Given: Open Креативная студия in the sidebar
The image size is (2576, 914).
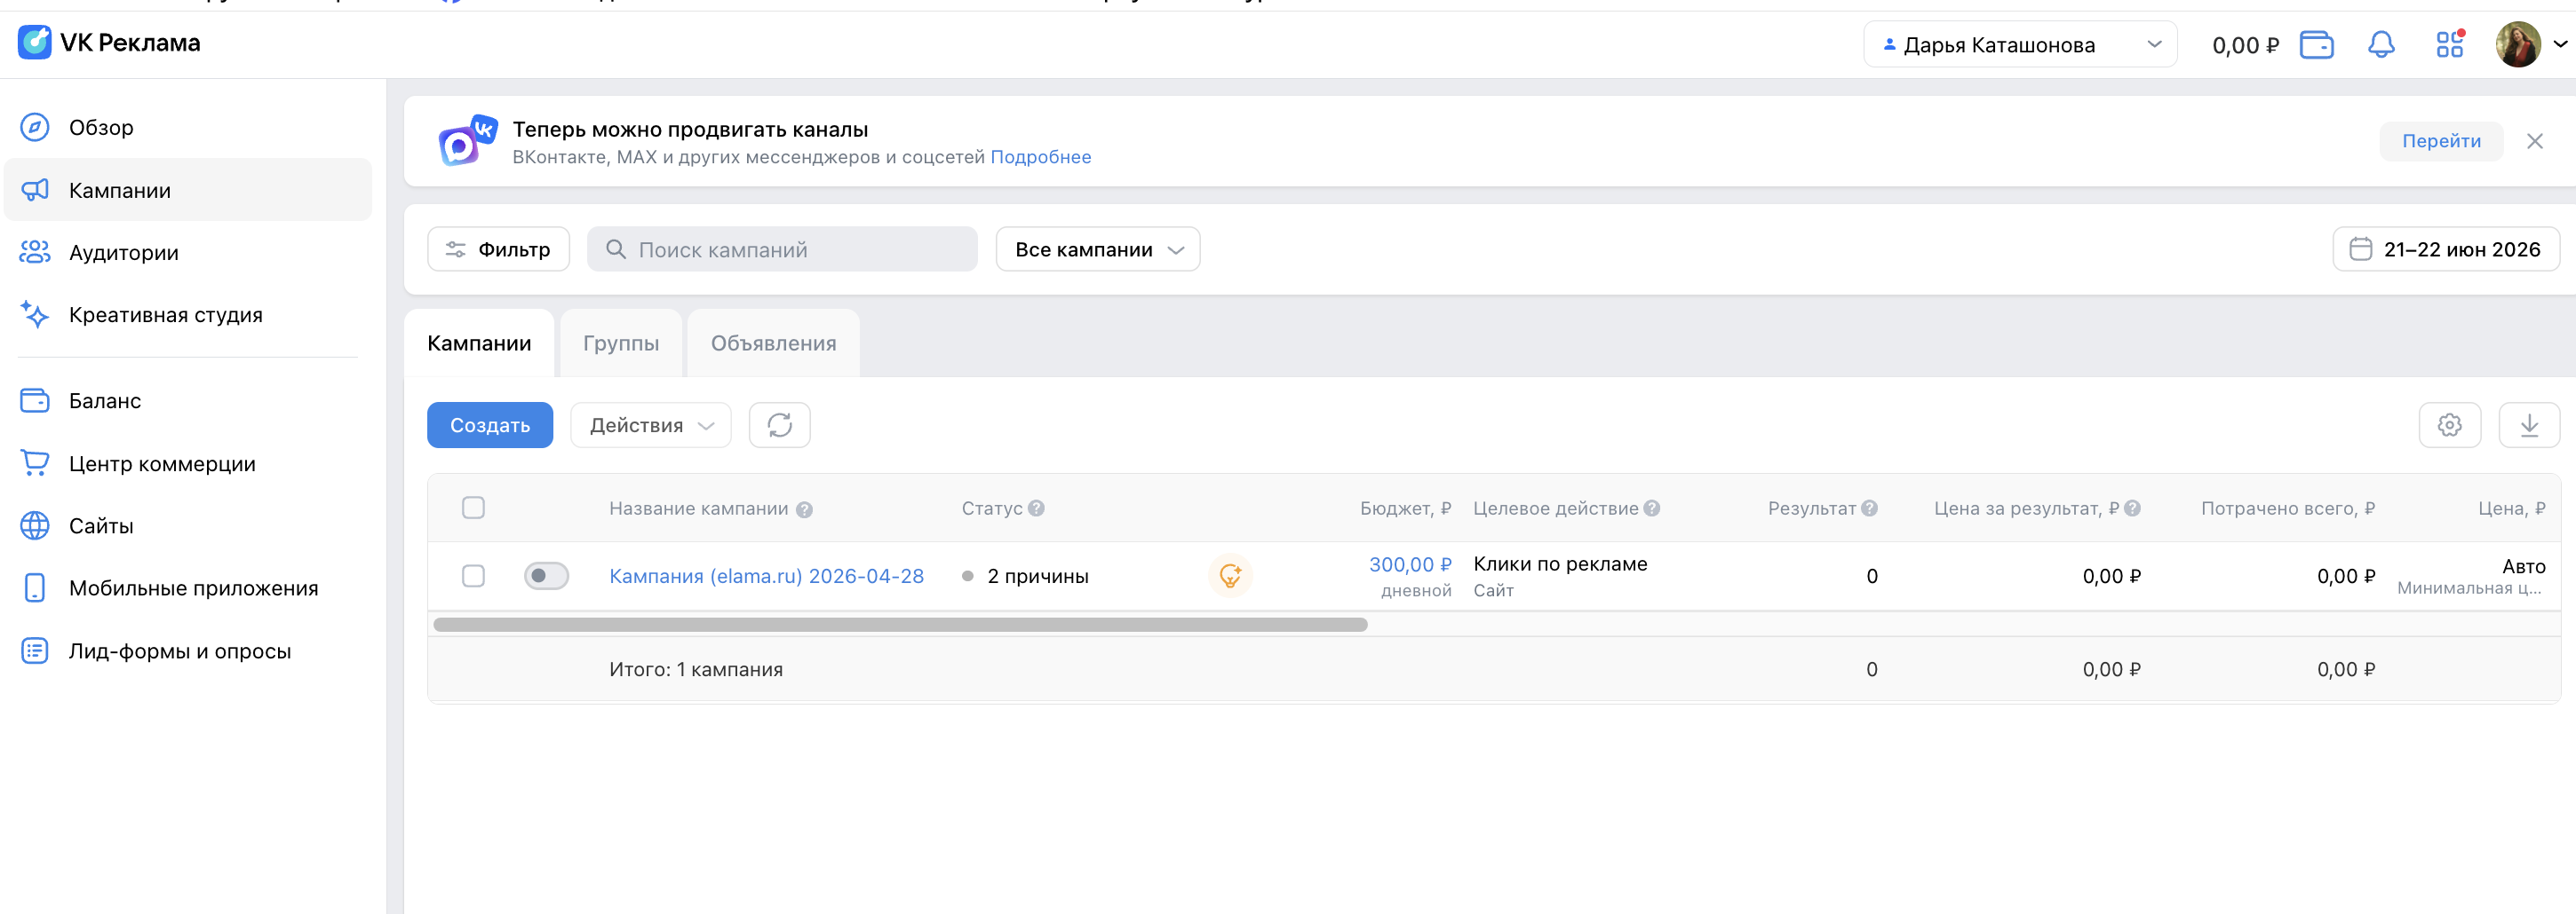Looking at the screenshot, I should 188,315.
